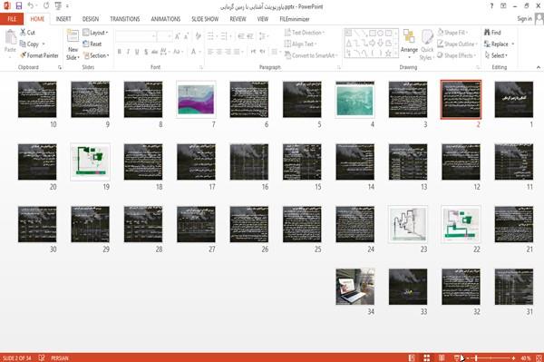544x362 pixels.
Task: Click Convert to SmartArt button
Action: click(x=310, y=55)
